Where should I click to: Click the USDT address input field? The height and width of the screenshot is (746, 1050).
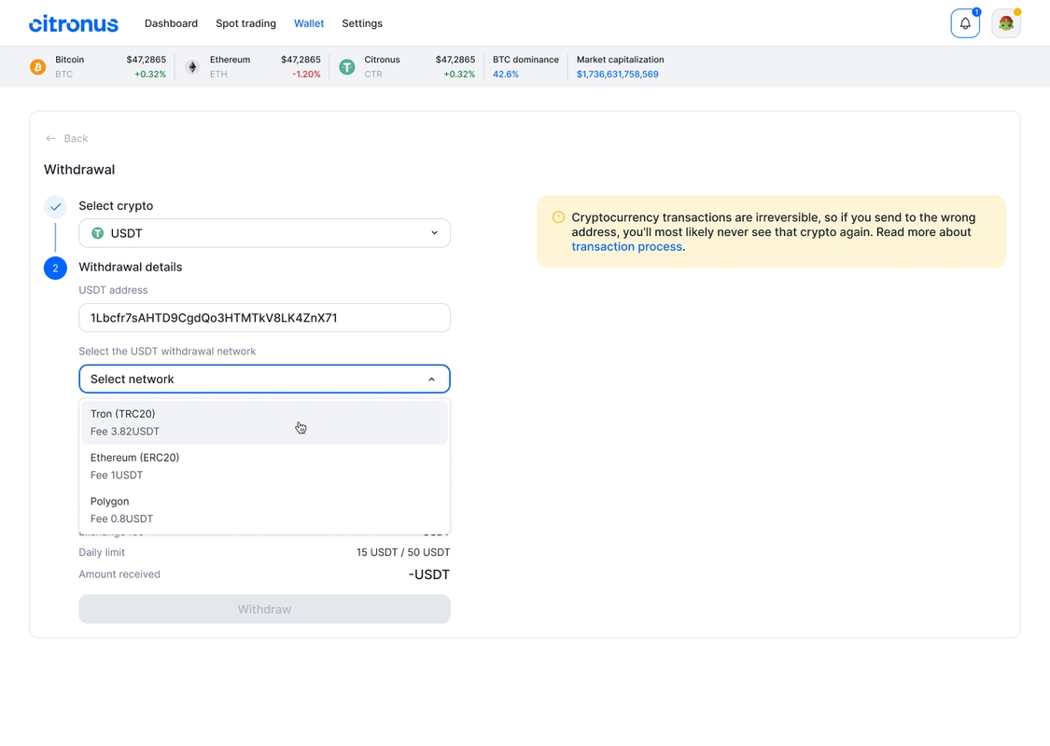(264, 318)
